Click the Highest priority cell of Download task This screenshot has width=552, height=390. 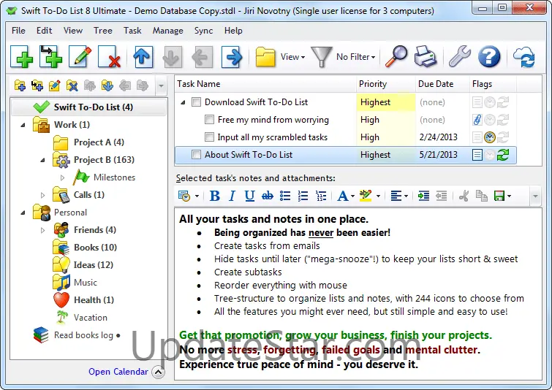(386, 102)
